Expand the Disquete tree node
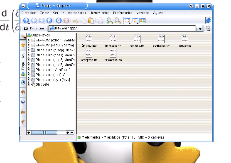 pos(29,84)
